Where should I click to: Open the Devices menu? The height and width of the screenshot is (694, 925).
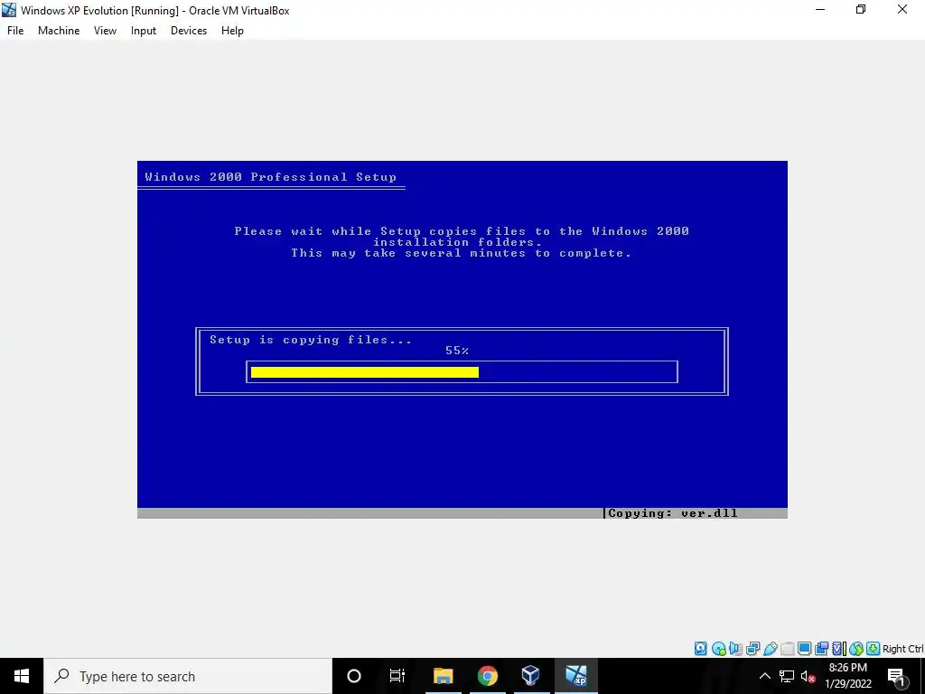click(189, 31)
